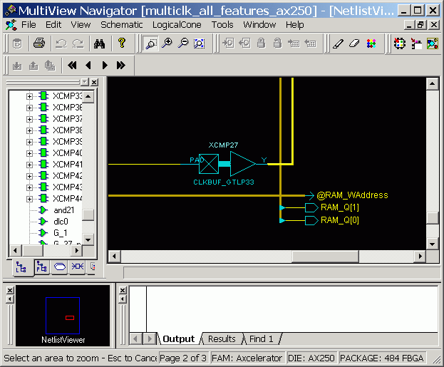444x367 pixels.
Task: Expand the XCMP44 tree node
Action: tap(29, 199)
